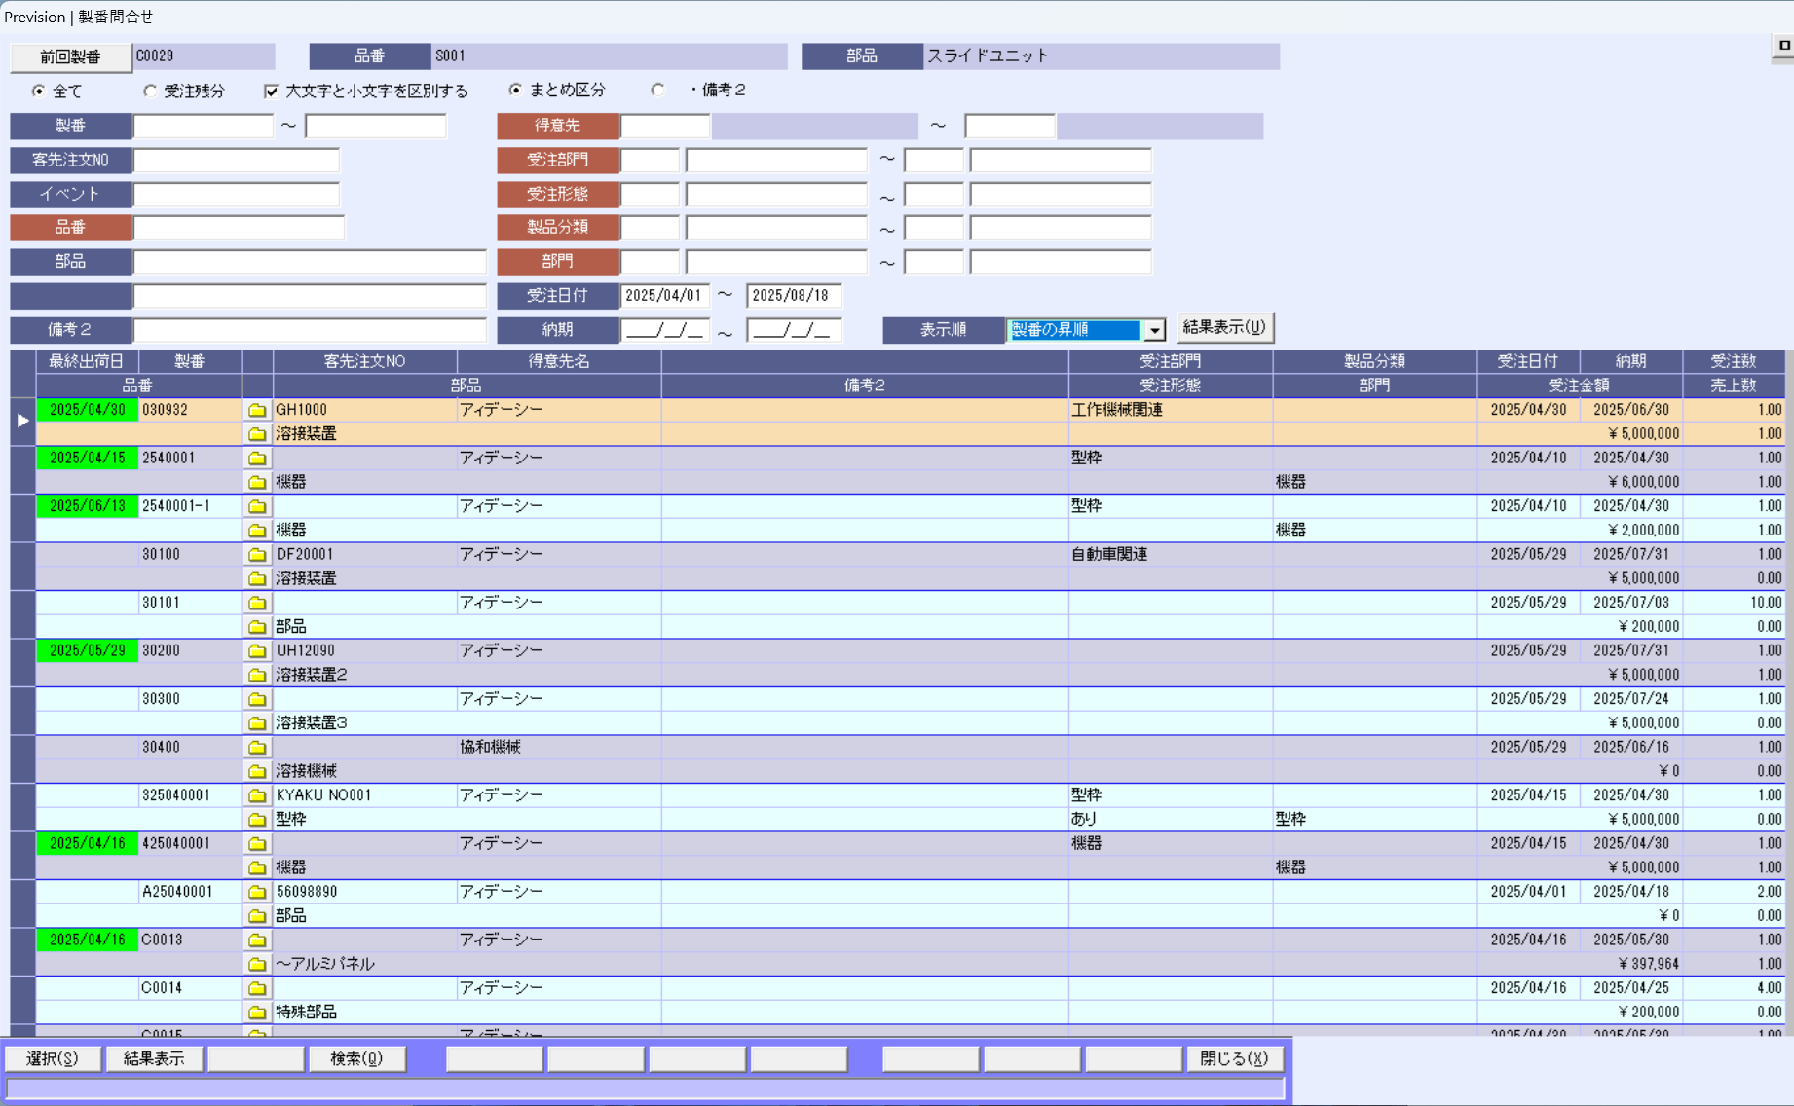Click the folder icon beside 溶接機械
Screen dimensions: 1794x1106
coord(257,771)
